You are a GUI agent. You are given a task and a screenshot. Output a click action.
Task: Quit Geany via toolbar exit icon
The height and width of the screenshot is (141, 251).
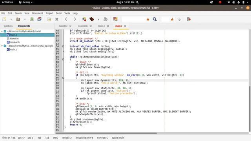point(189,19)
